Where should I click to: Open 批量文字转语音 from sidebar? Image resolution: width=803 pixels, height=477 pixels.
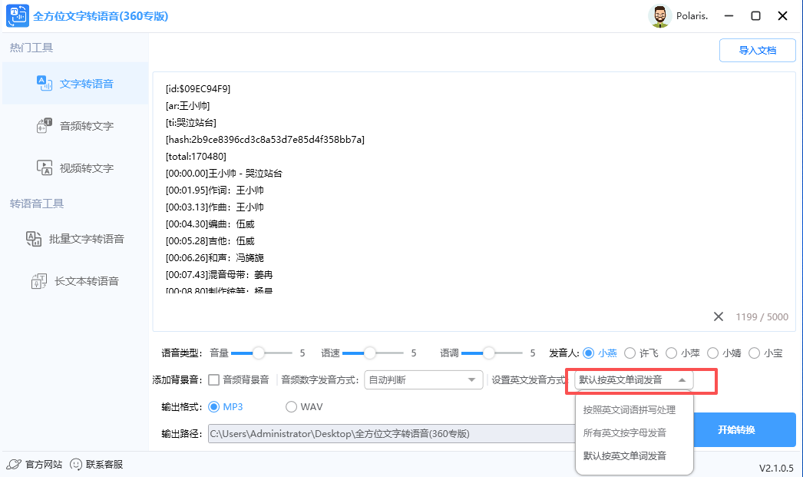click(x=77, y=239)
